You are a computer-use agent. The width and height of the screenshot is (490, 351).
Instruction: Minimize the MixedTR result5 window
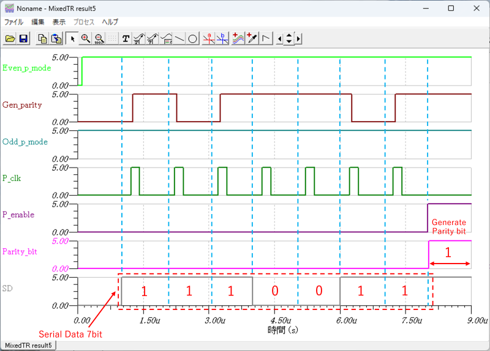[x=426, y=9]
